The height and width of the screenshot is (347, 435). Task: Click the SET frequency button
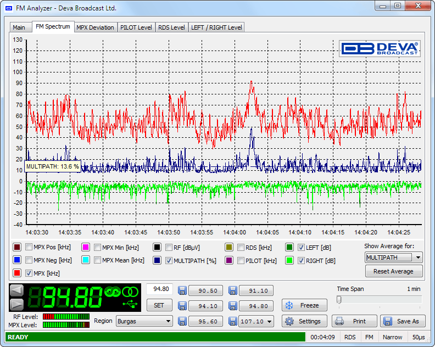(159, 305)
